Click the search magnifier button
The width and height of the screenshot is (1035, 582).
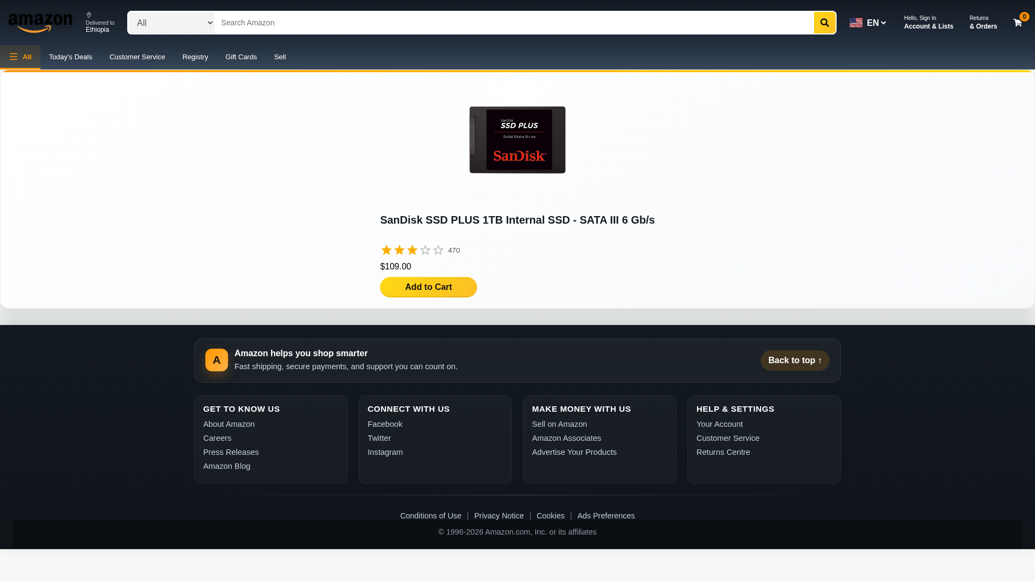pyautogui.click(x=824, y=23)
